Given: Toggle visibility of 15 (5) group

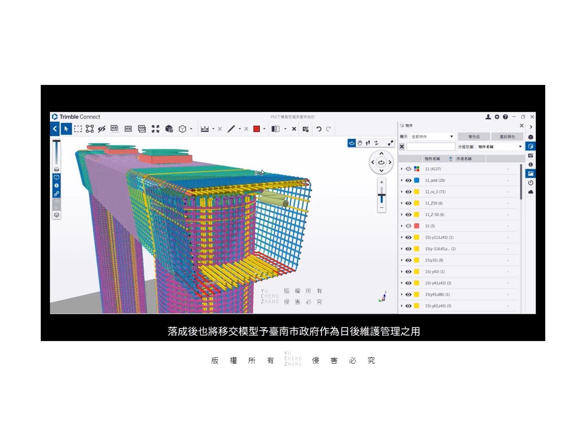Looking at the screenshot, I should (x=408, y=226).
